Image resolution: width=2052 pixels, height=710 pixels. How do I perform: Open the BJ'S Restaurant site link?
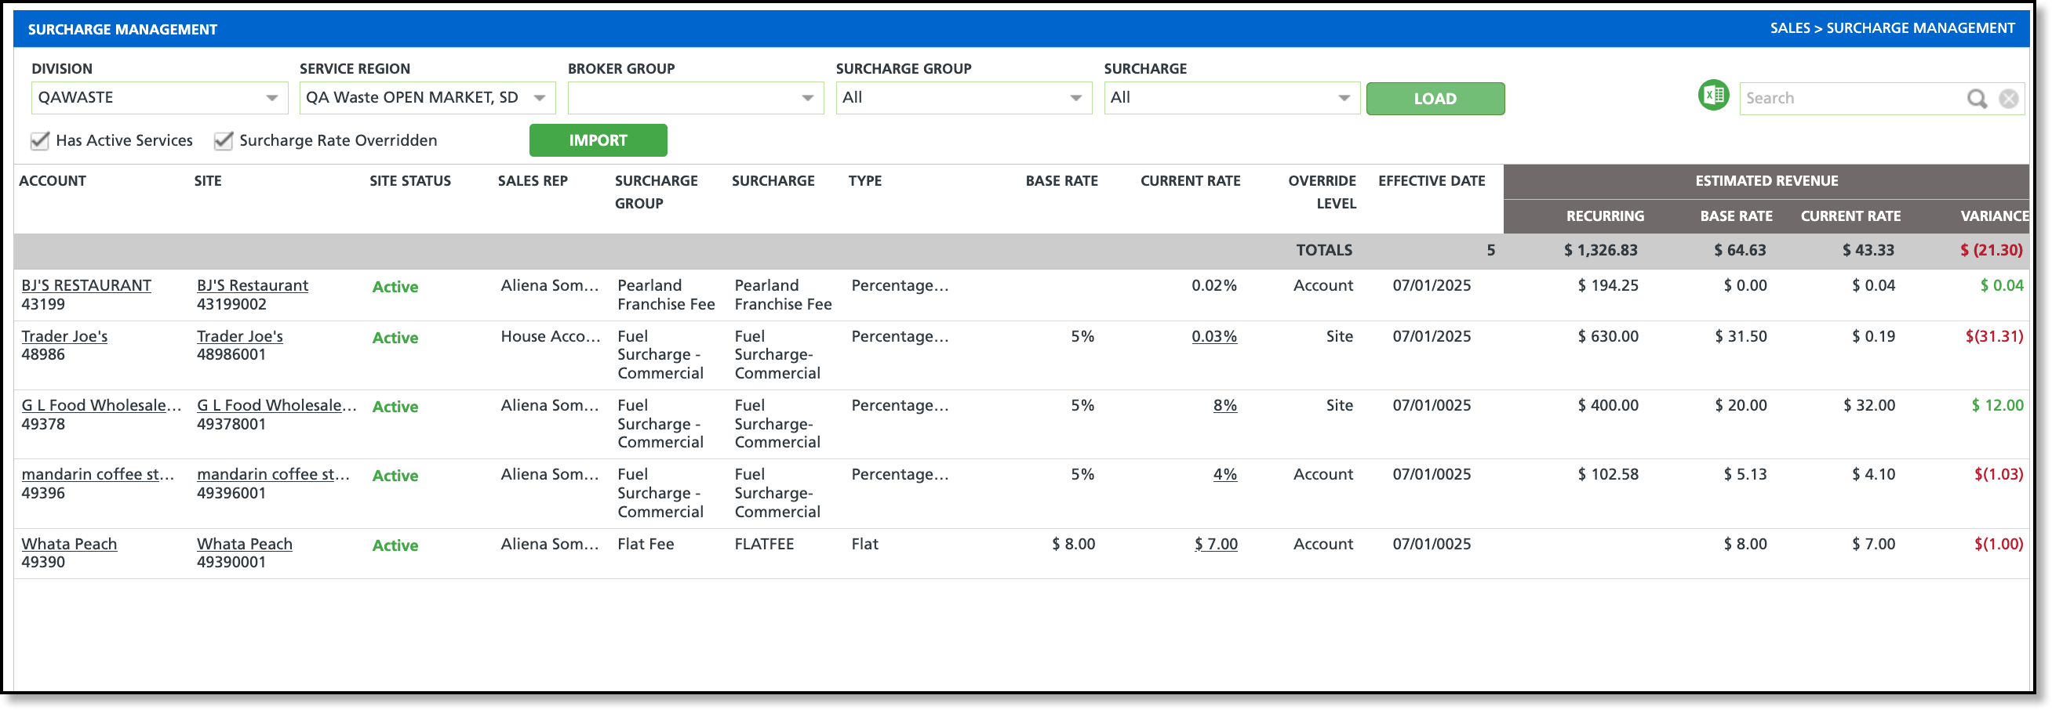(253, 286)
